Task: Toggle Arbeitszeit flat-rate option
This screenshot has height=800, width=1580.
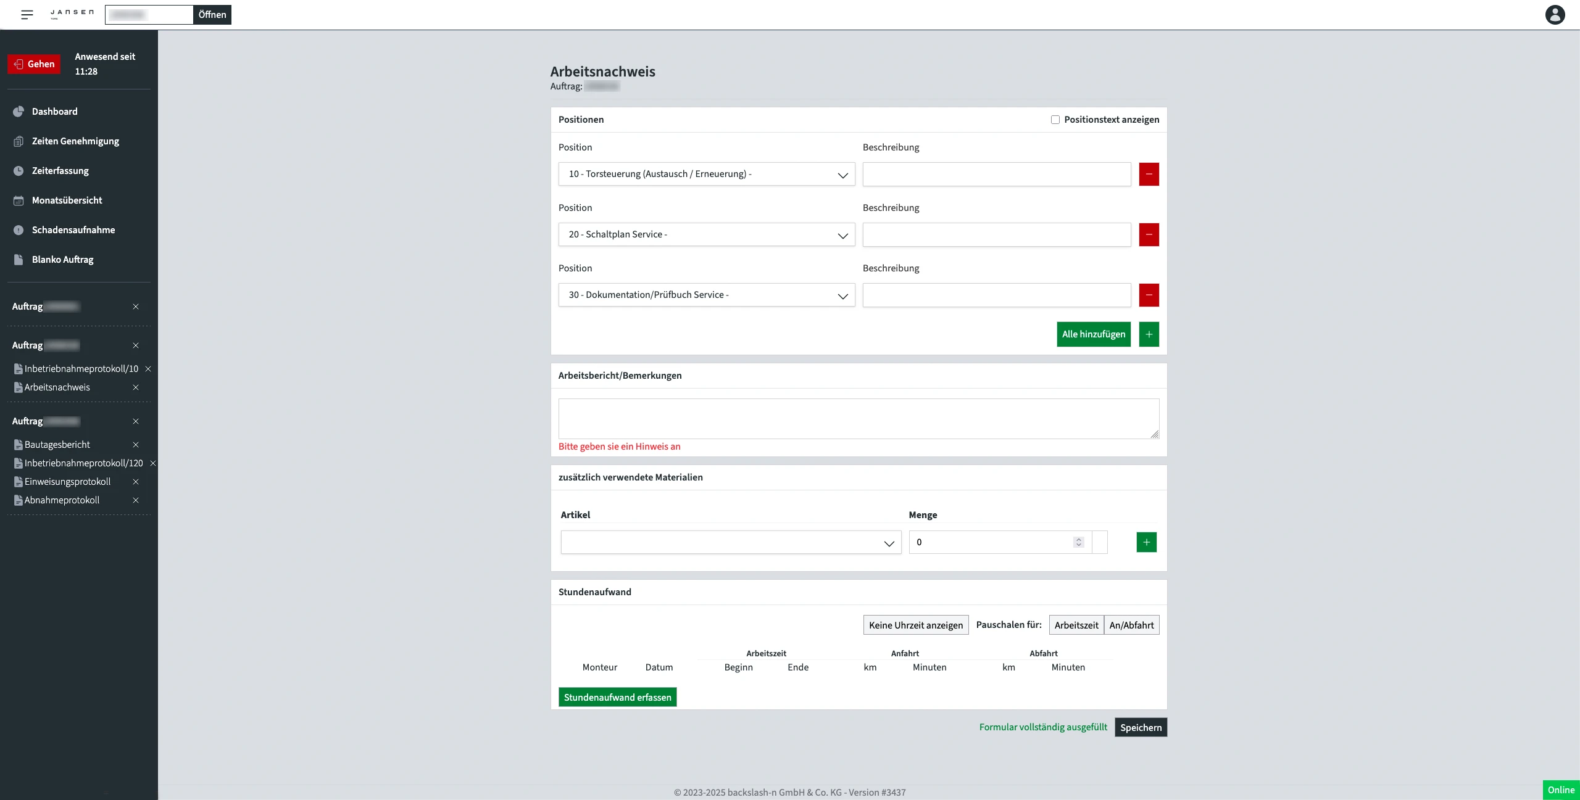Action: pyautogui.click(x=1076, y=625)
